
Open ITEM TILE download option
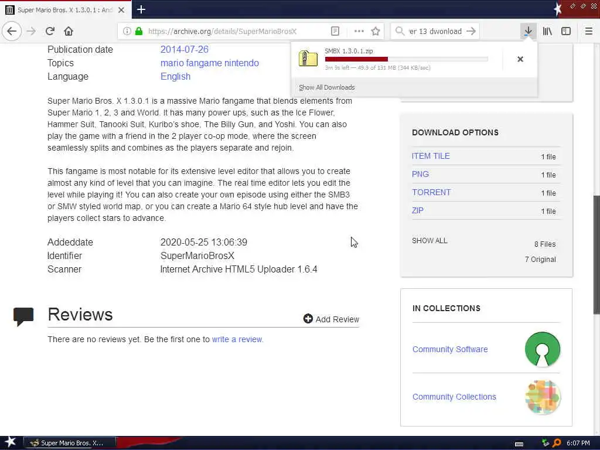tap(431, 156)
